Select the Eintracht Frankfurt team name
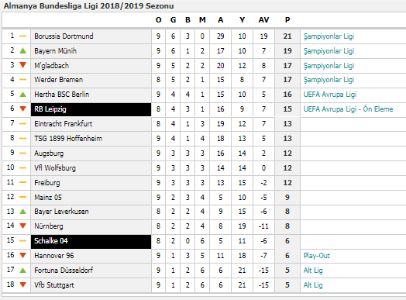The height and width of the screenshot is (300, 406). click(64, 124)
